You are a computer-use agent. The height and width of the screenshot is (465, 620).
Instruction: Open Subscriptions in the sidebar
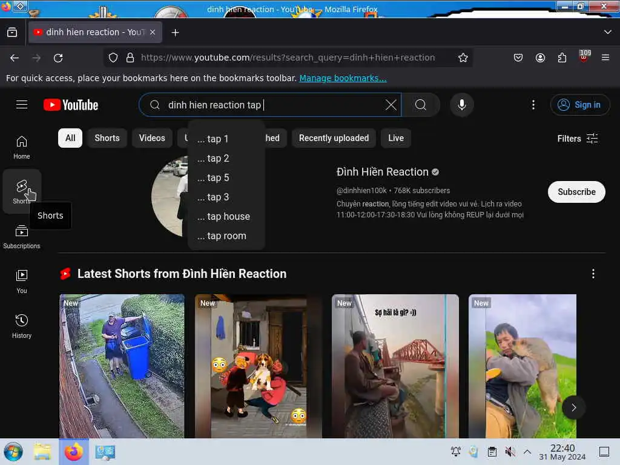[22, 237]
